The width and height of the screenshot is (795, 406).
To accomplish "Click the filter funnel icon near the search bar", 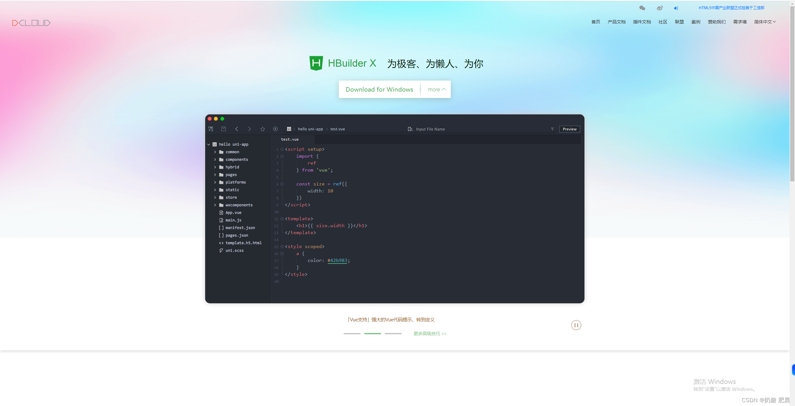I will [552, 129].
